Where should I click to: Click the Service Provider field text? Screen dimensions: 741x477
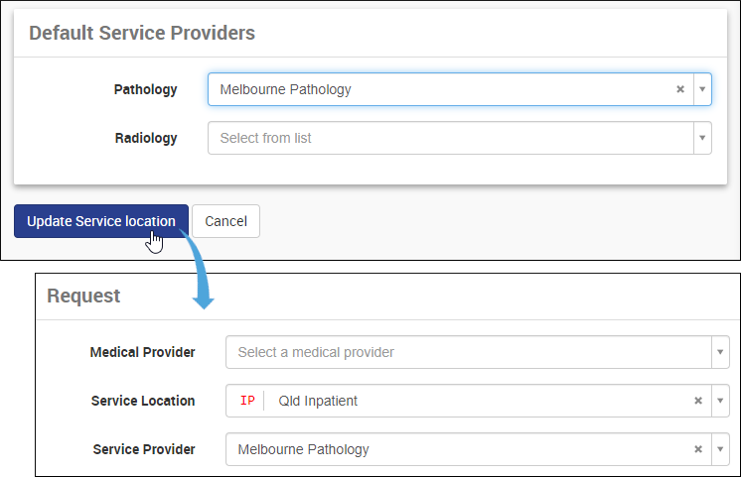pyautogui.click(x=304, y=449)
